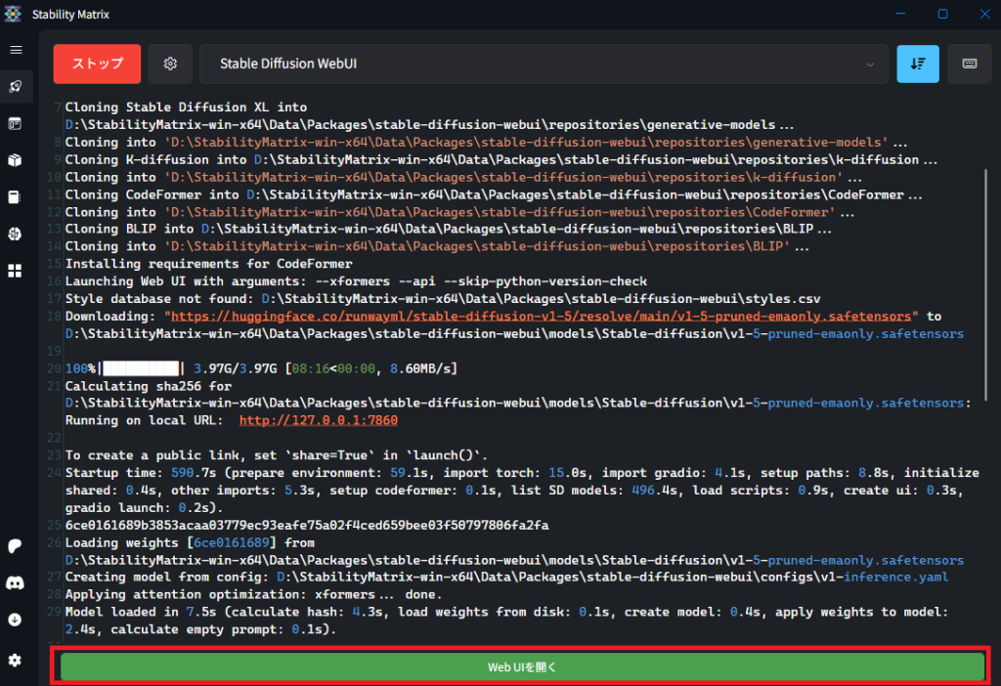1001x686 pixels.
Task: Click the 'Startup time: 590.7s' line
Action: point(522,491)
